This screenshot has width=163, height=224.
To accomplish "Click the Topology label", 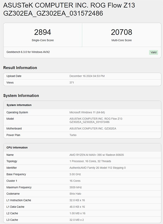I will pos(12,161).
